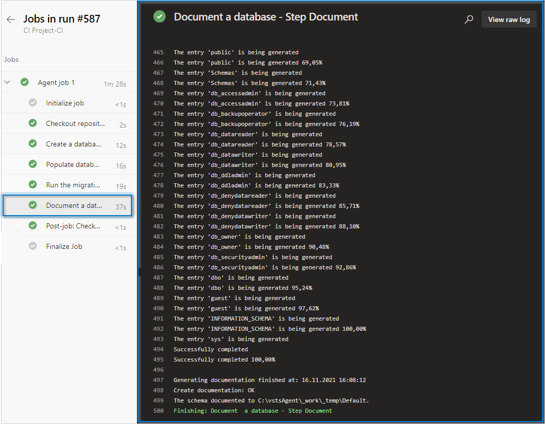The image size is (545, 424).
Task: Click log line 490 'guest' 97,62%
Action: click(246, 309)
